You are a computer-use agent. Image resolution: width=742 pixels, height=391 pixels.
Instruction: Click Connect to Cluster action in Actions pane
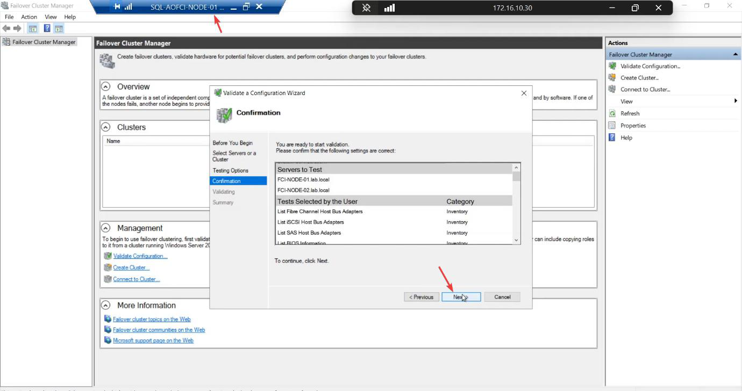coord(645,89)
